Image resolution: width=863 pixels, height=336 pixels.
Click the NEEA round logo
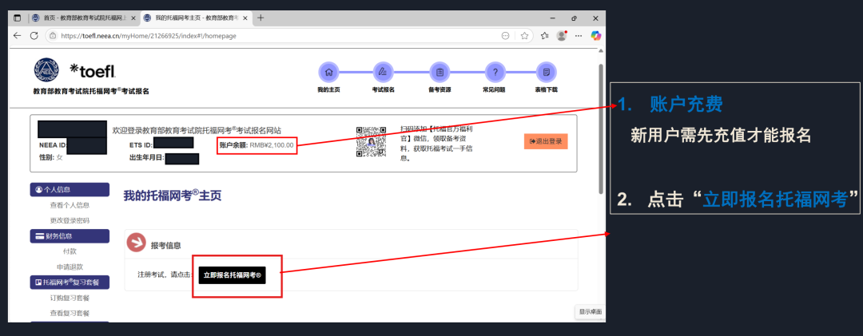46,71
